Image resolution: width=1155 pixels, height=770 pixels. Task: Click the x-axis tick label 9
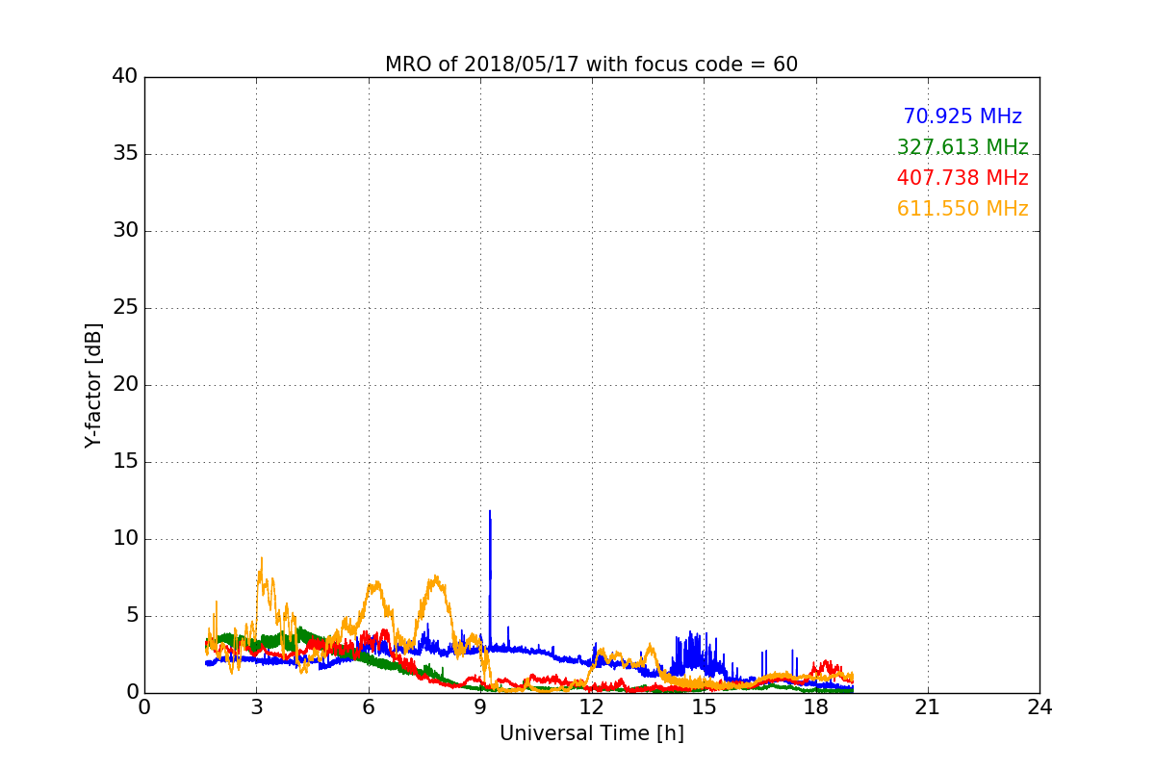(x=480, y=706)
